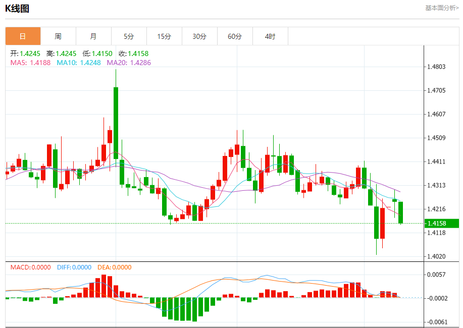This screenshot has height=328, width=463.
Task: Click the green current price tag 1.4158
Action: [442, 224]
